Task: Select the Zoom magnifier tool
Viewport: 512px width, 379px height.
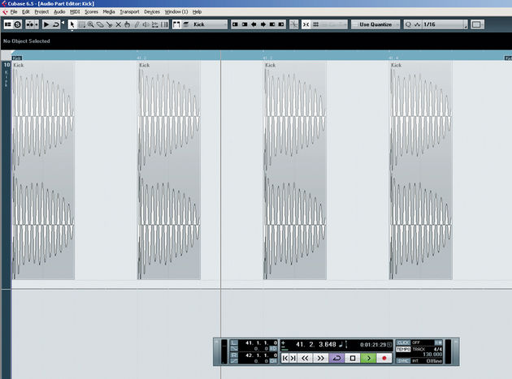Action: [91, 24]
